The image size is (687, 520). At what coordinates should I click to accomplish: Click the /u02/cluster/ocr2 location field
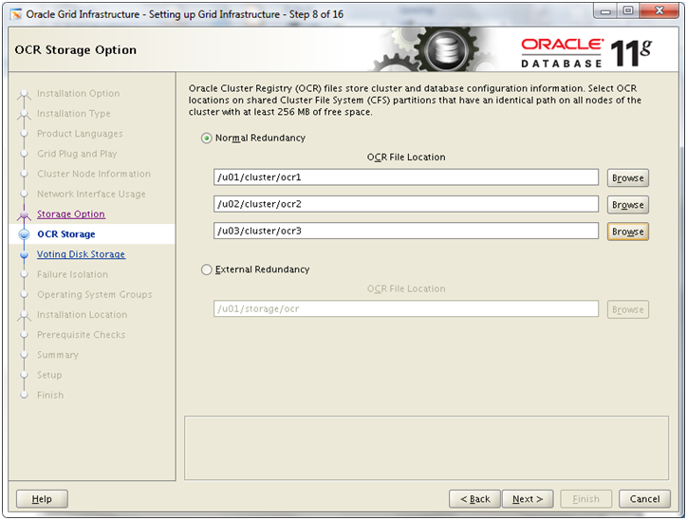(x=406, y=204)
